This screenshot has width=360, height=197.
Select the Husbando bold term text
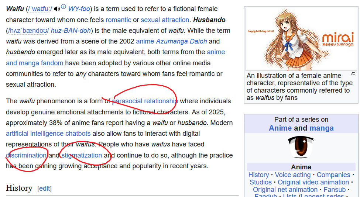pos(209,20)
